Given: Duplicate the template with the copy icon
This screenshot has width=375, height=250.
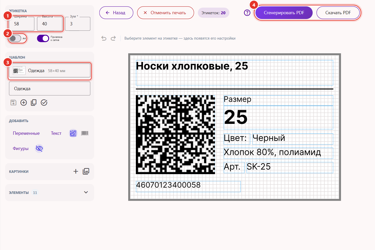Looking at the screenshot, I should click(x=34, y=103).
